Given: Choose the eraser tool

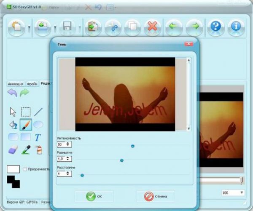Looking at the screenshot, I should click(13, 150).
